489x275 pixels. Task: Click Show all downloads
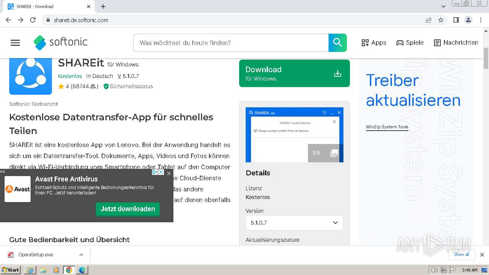click(461, 254)
